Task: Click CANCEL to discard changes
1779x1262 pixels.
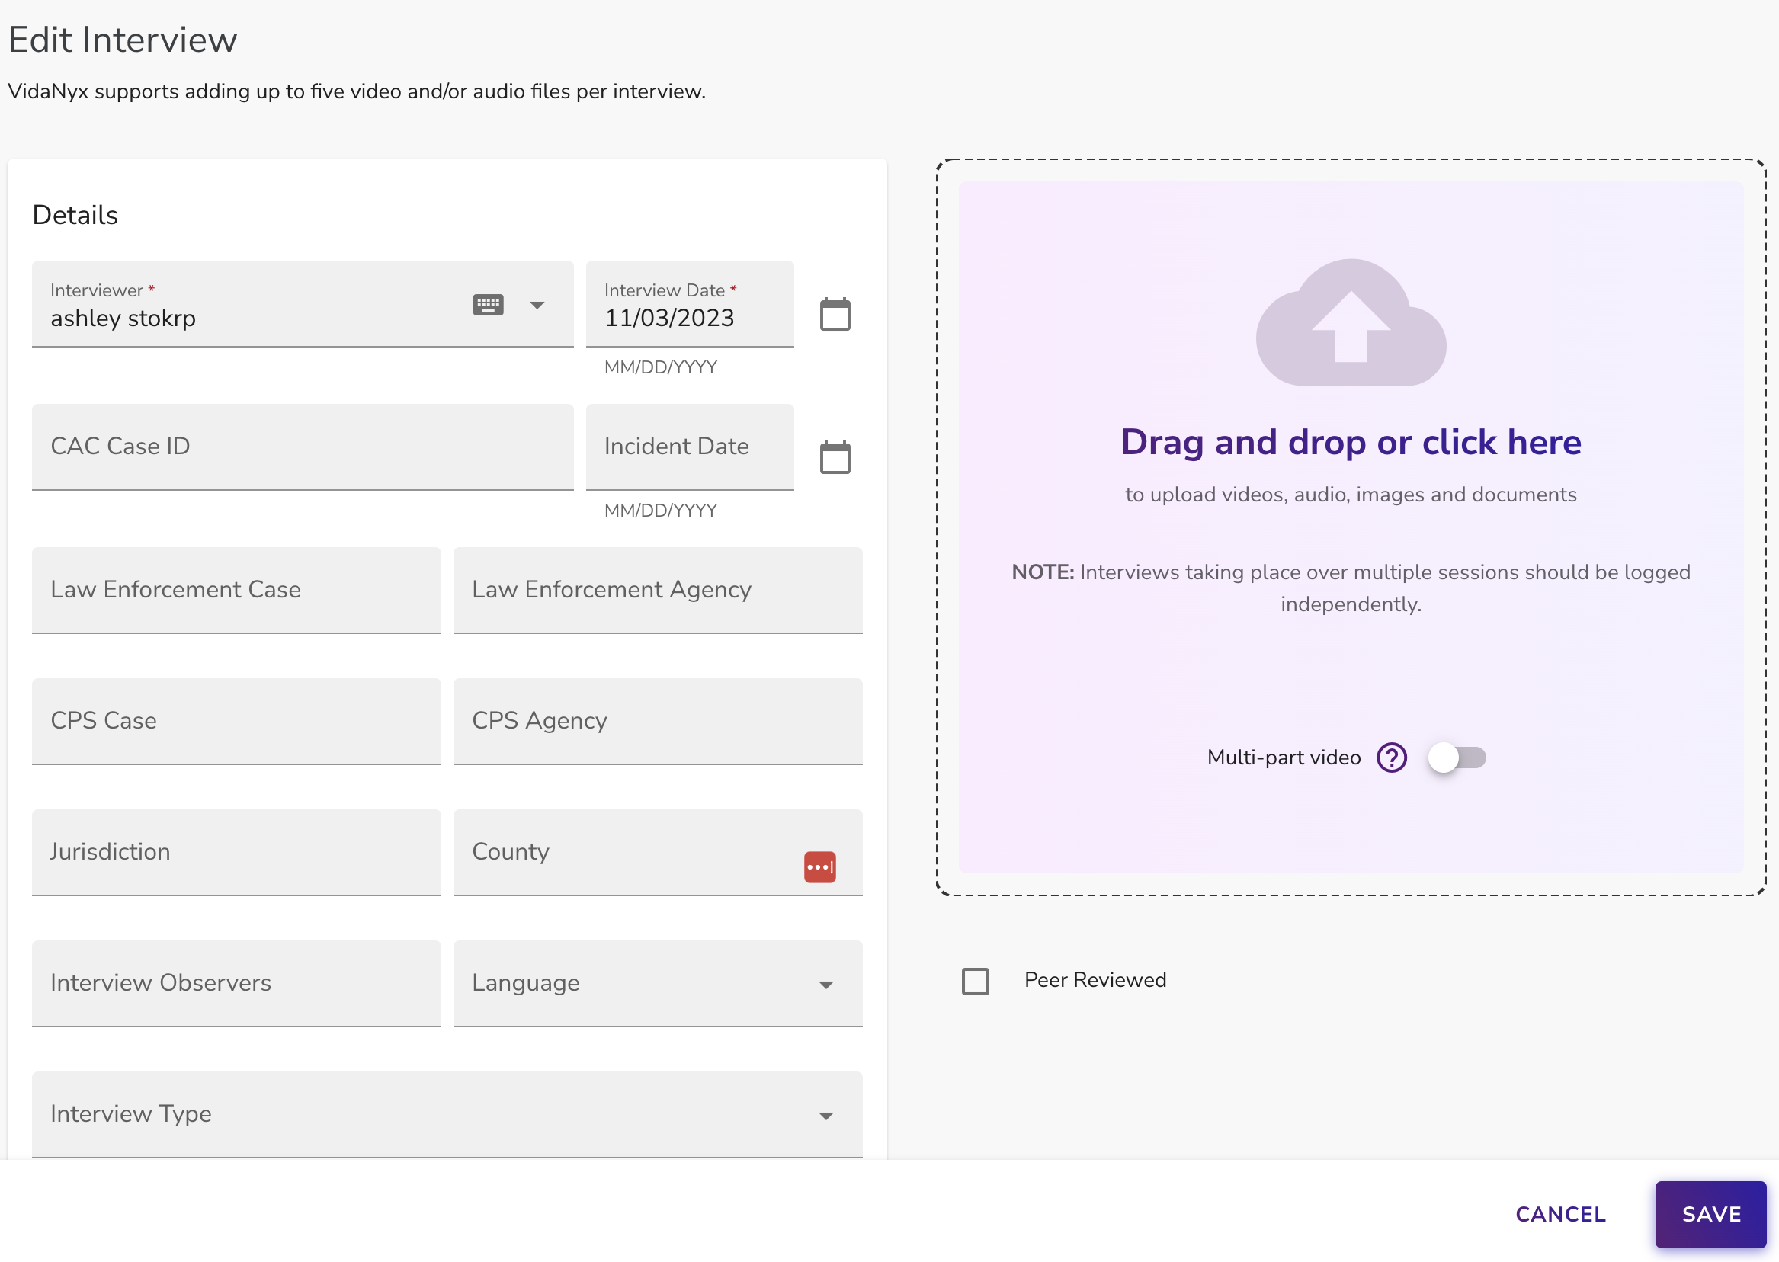Action: click(1559, 1214)
